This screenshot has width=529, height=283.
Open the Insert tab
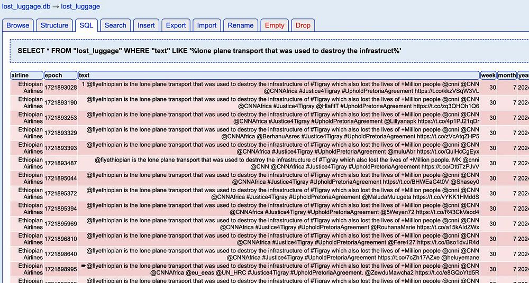tap(146, 25)
